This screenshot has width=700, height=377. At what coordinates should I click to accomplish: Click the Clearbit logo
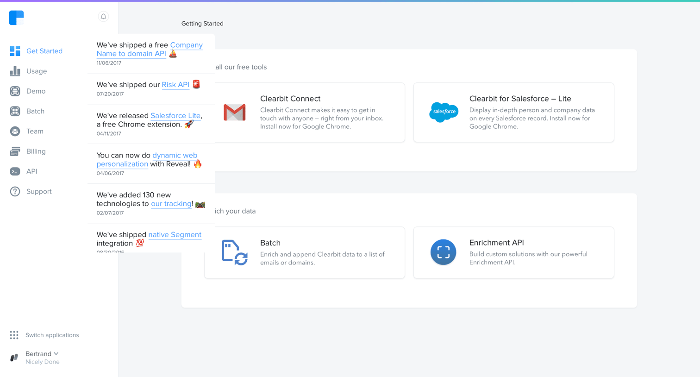tap(16, 18)
